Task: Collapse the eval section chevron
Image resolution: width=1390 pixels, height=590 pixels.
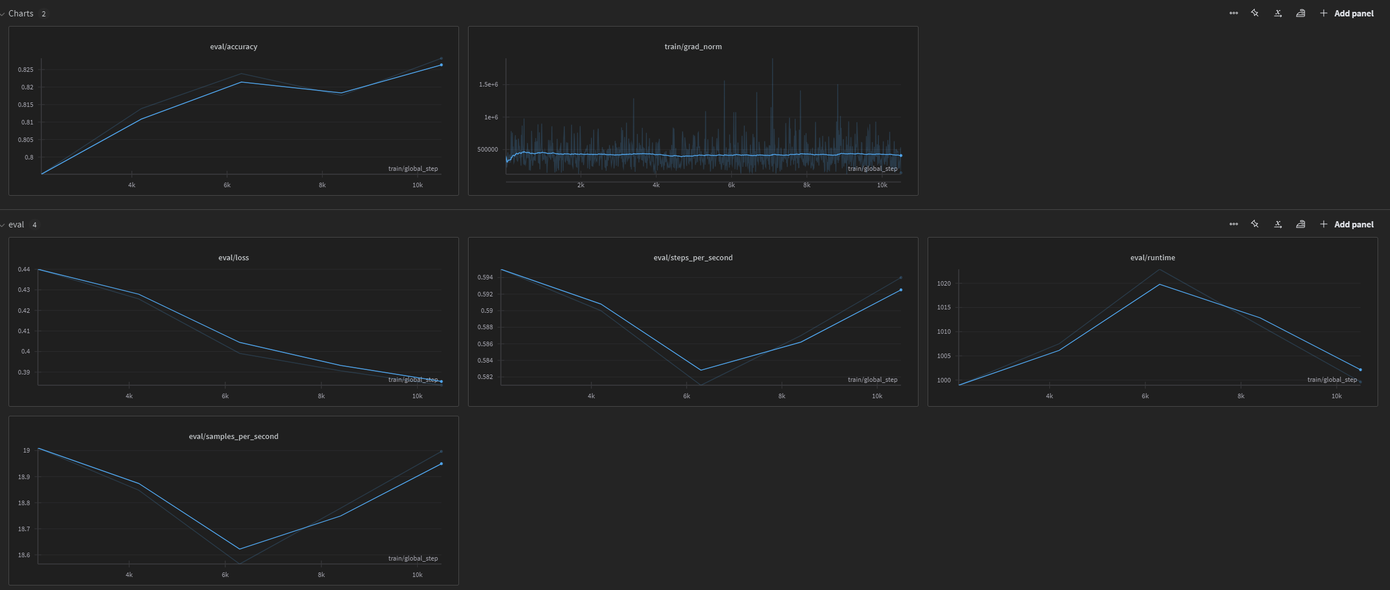Action: click(3, 225)
